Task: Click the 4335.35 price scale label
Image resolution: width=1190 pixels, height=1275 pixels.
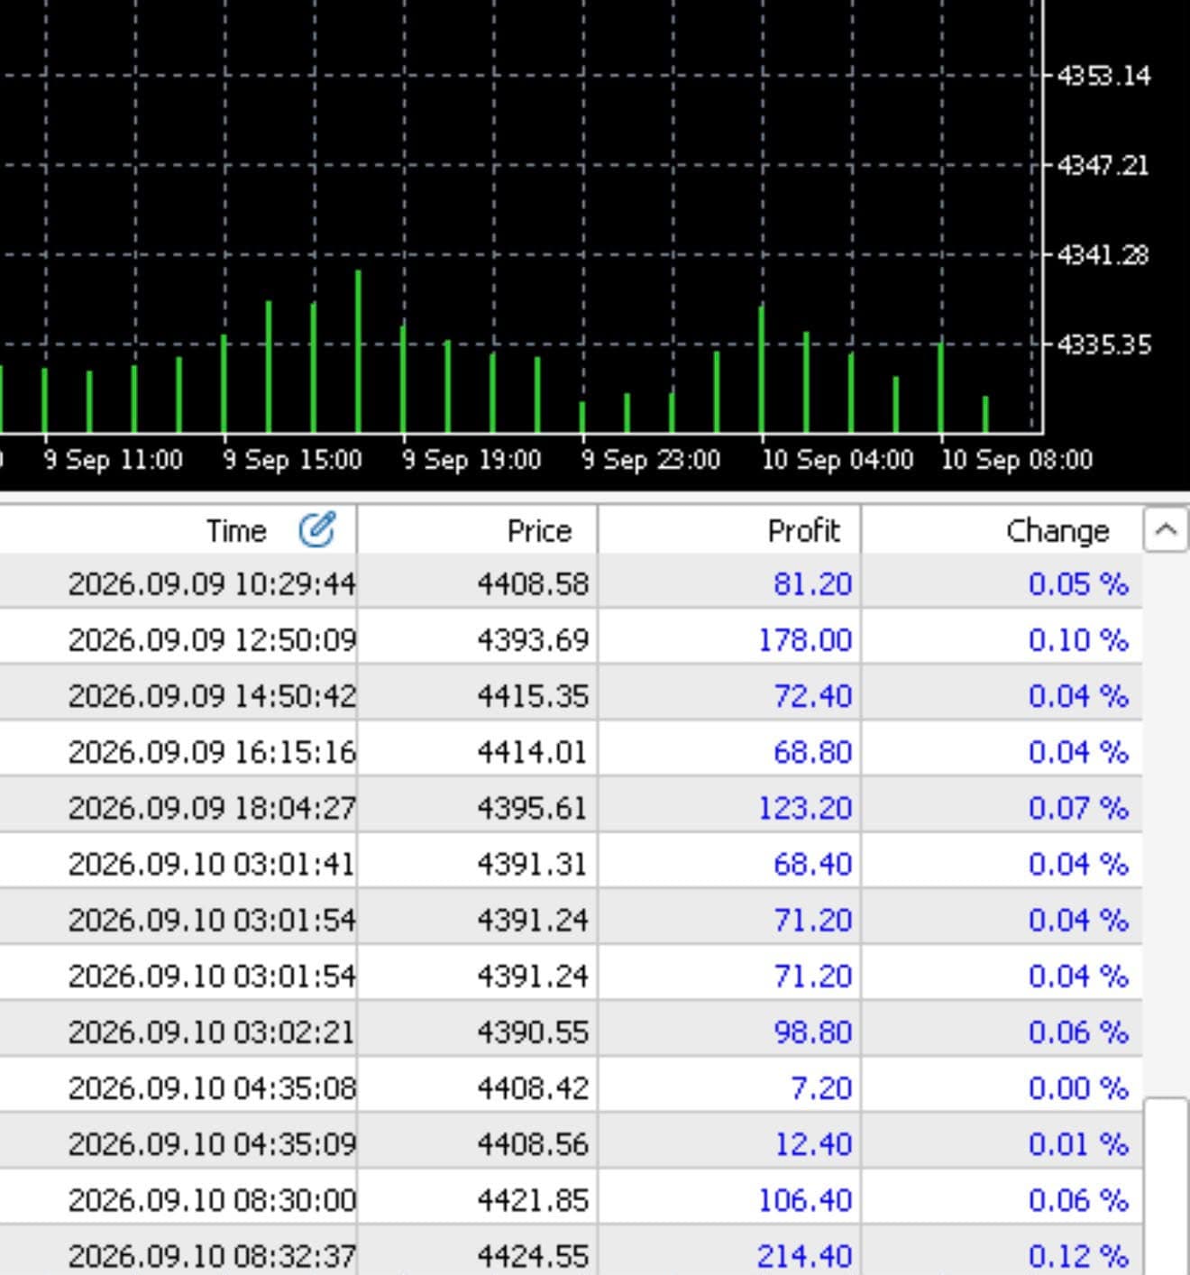Action: tap(1103, 344)
